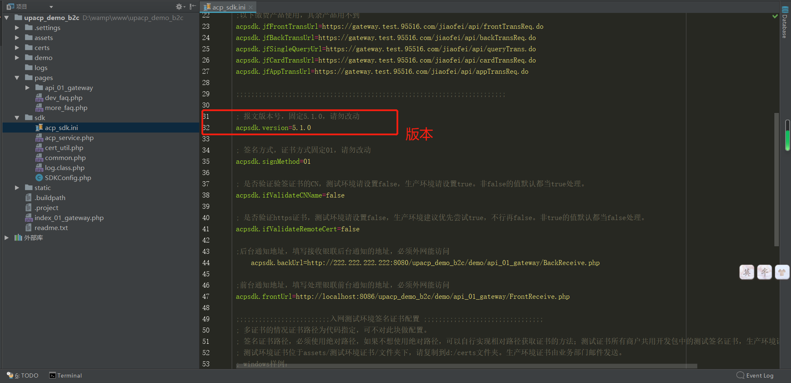Click line number 32 in gutter

[206, 128]
